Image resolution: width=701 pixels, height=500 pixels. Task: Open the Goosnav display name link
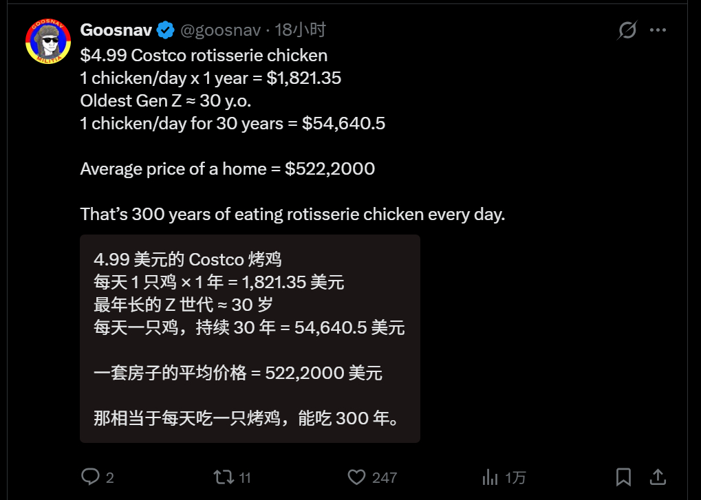pos(115,30)
